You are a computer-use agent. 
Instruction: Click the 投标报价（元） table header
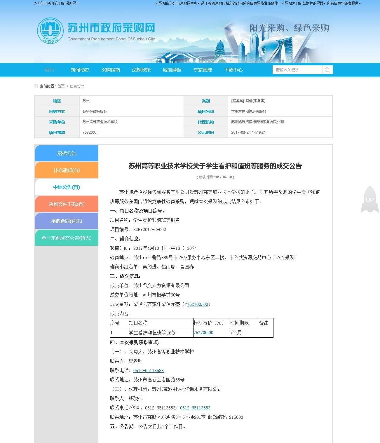(212, 323)
